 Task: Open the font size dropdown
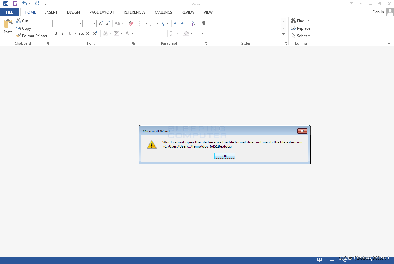pos(94,23)
